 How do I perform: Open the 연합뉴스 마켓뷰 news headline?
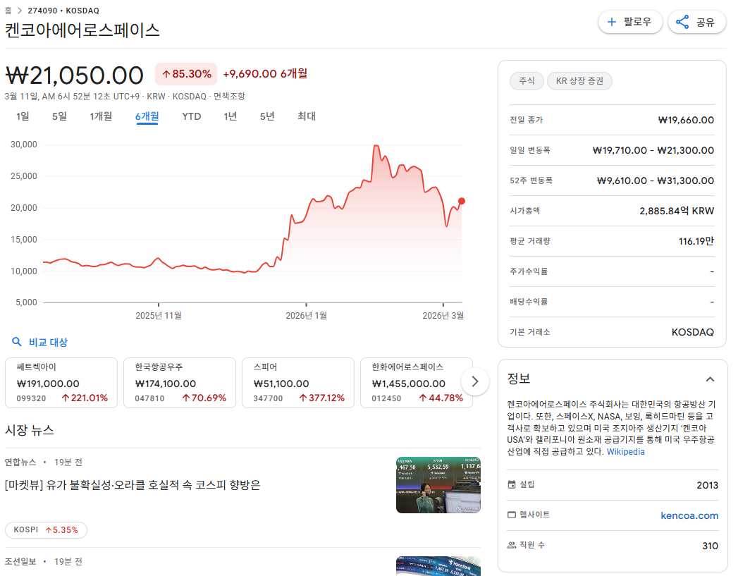(x=133, y=485)
